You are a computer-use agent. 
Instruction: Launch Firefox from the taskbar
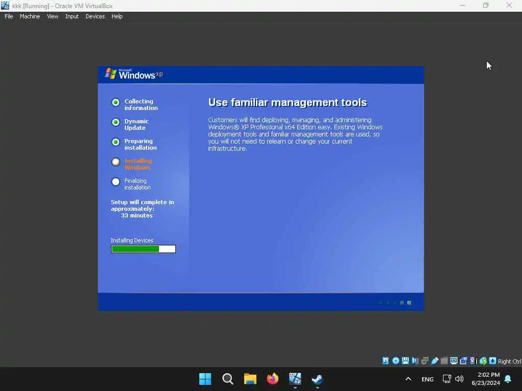point(273,379)
